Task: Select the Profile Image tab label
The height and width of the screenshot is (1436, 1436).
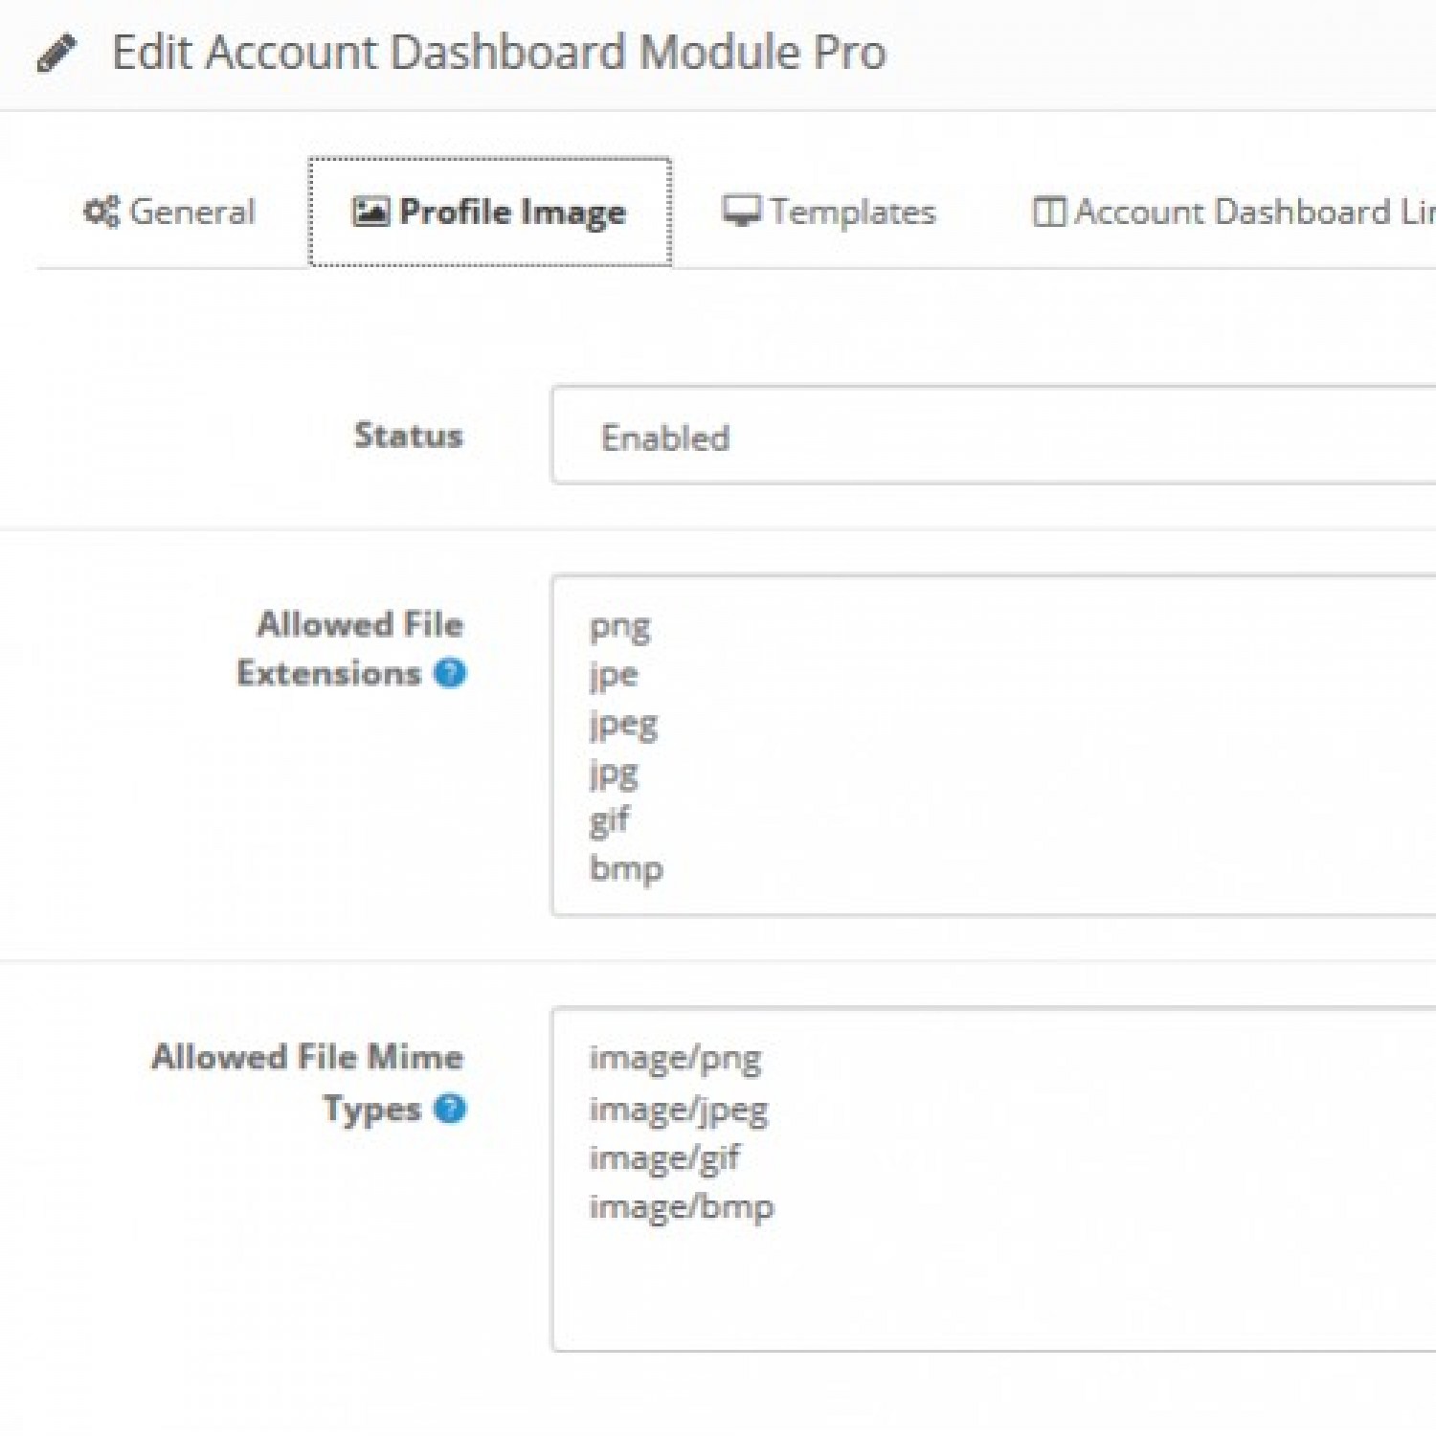Action: [512, 212]
